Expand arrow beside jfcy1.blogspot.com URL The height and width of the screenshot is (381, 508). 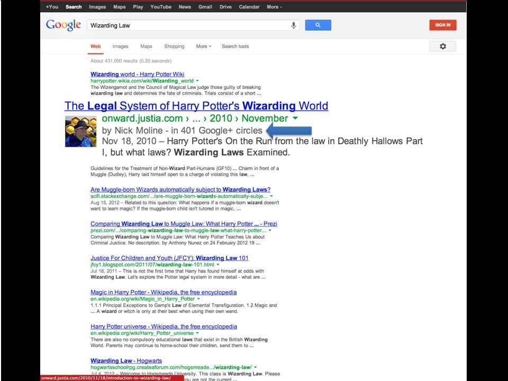(217, 265)
